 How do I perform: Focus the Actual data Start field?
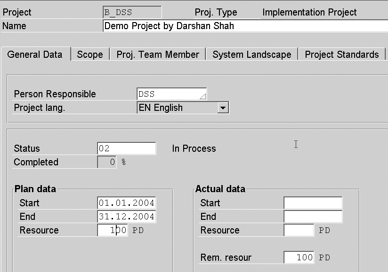[313, 203]
